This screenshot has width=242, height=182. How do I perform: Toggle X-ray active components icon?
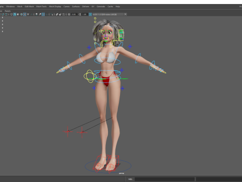tap(60, 14)
